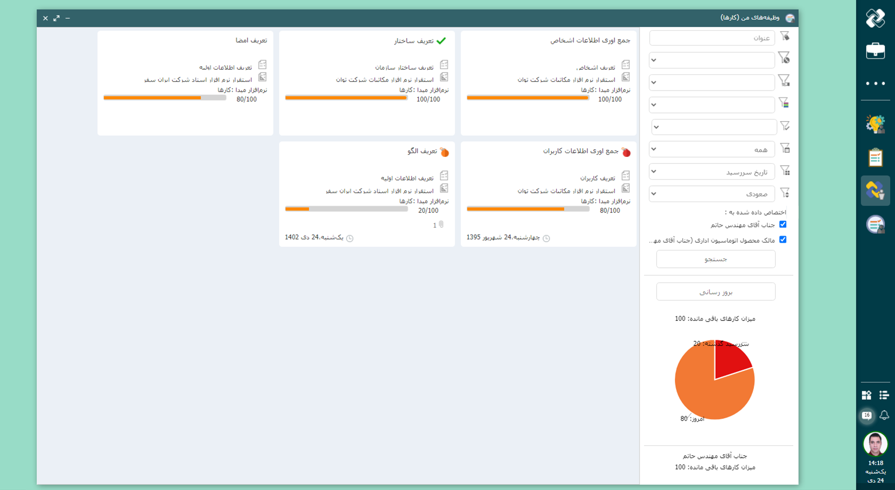Open the صعودی sort order dropdown
The height and width of the screenshot is (490, 895).
coord(712,194)
